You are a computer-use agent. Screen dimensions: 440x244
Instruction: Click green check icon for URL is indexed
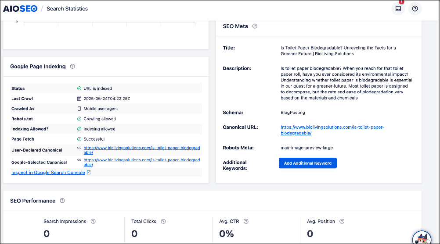(79, 88)
